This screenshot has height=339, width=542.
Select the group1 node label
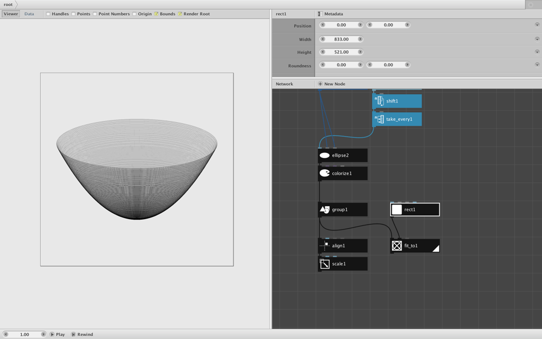coord(340,209)
